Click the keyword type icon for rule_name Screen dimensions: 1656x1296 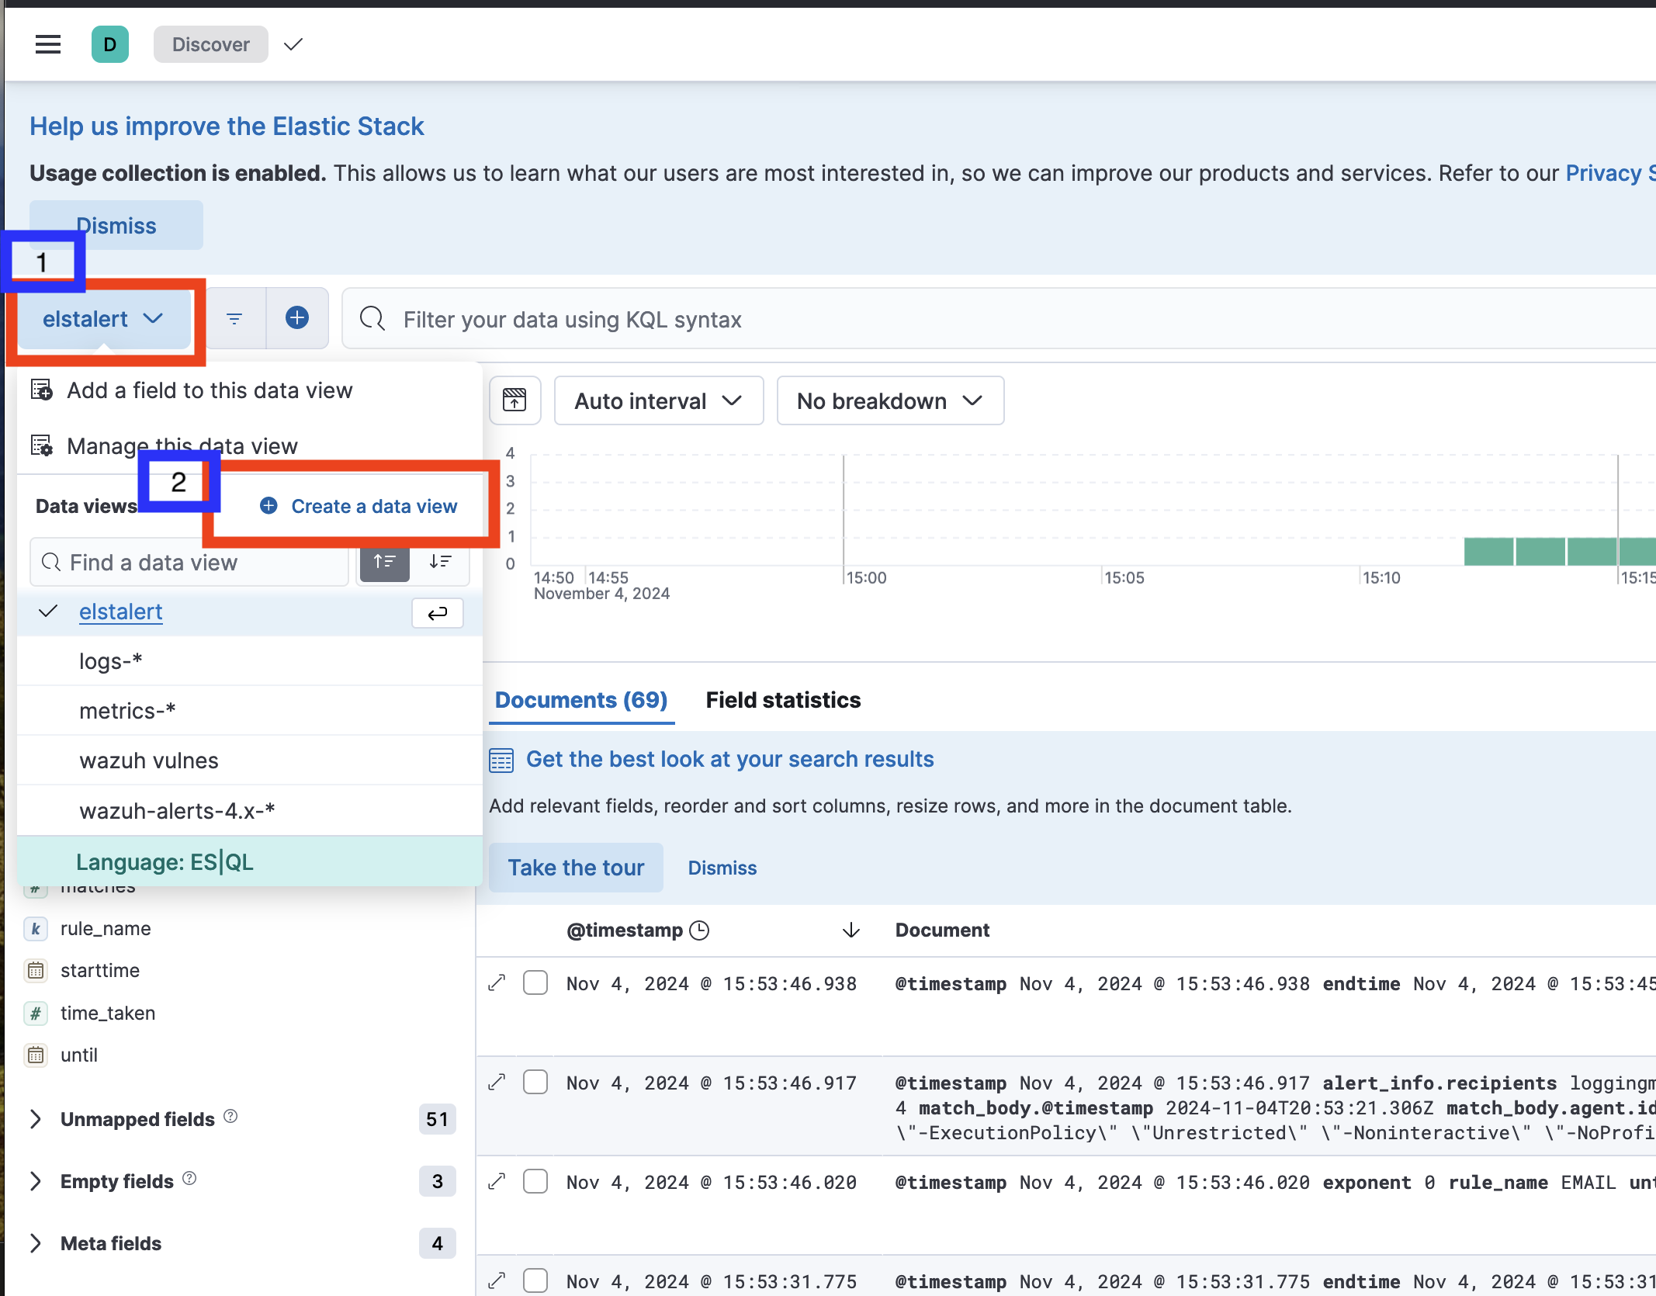[x=36, y=928]
